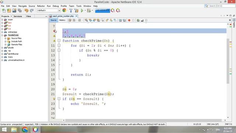Click the Last Edit icon in editor toolbar
This screenshot has width=236, height=133.
tap(70, 20)
